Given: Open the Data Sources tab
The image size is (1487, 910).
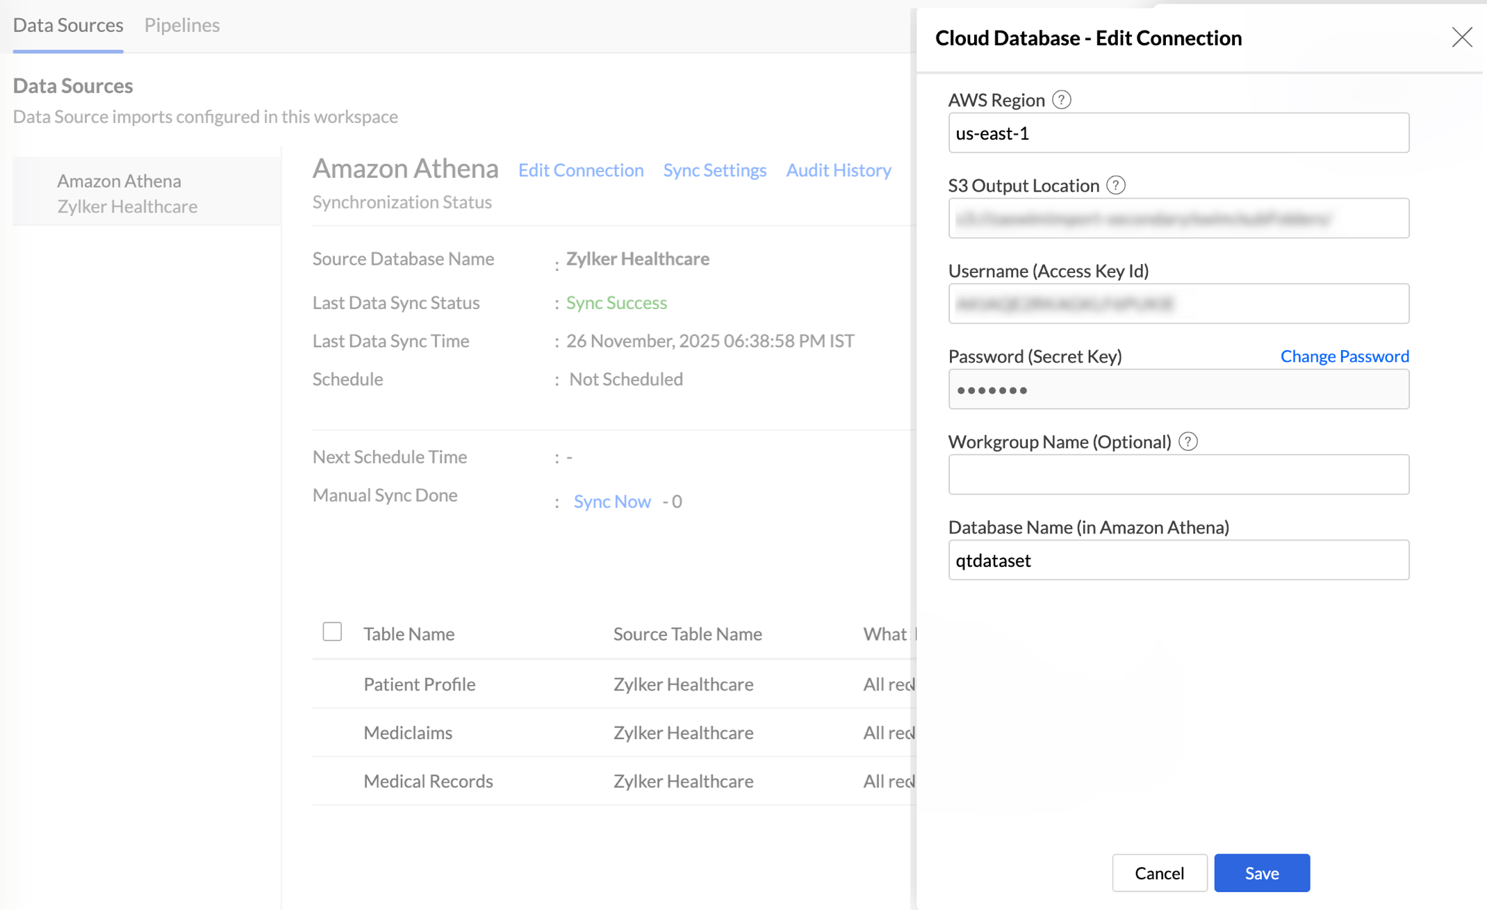Looking at the screenshot, I should tap(68, 25).
